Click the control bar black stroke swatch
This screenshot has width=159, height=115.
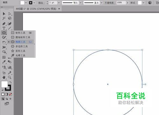(31, 3)
